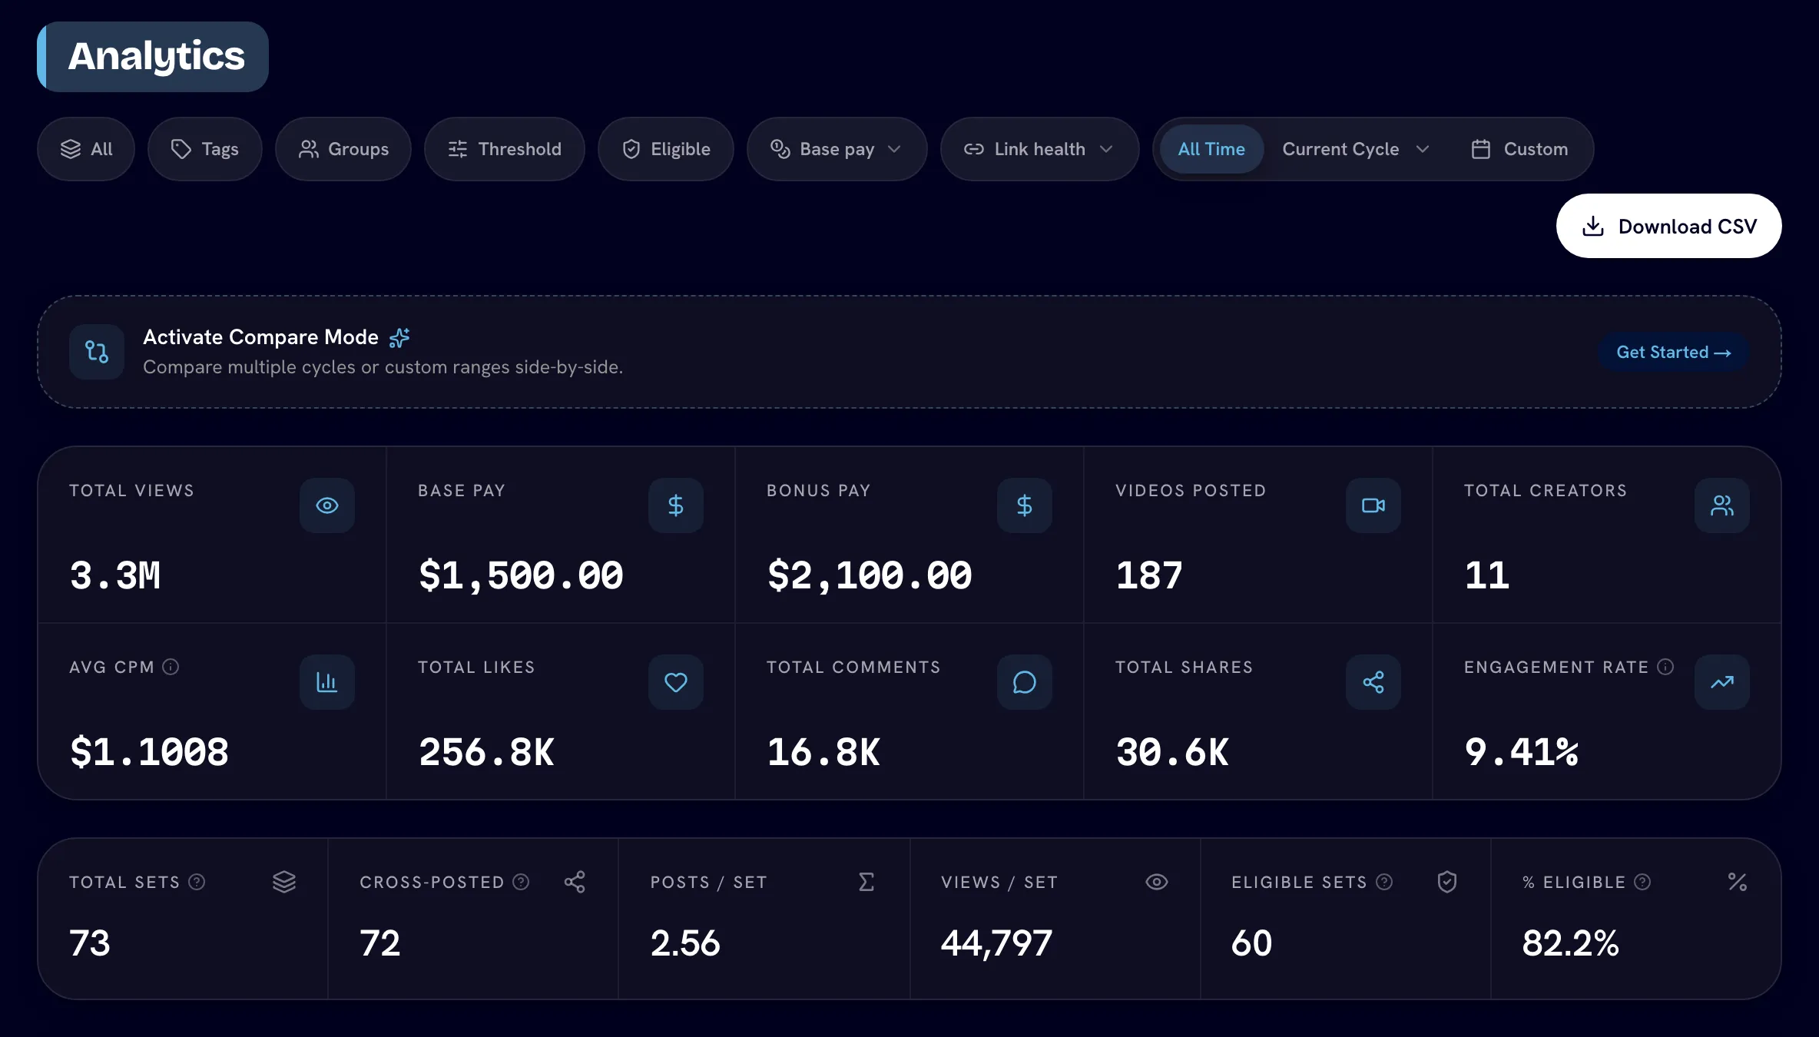Open the Link health dropdown
Screen dimensions: 1819x1037
pos(1039,149)
